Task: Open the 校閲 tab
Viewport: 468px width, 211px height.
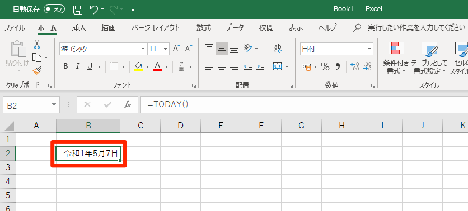Action: pos(266,28)
